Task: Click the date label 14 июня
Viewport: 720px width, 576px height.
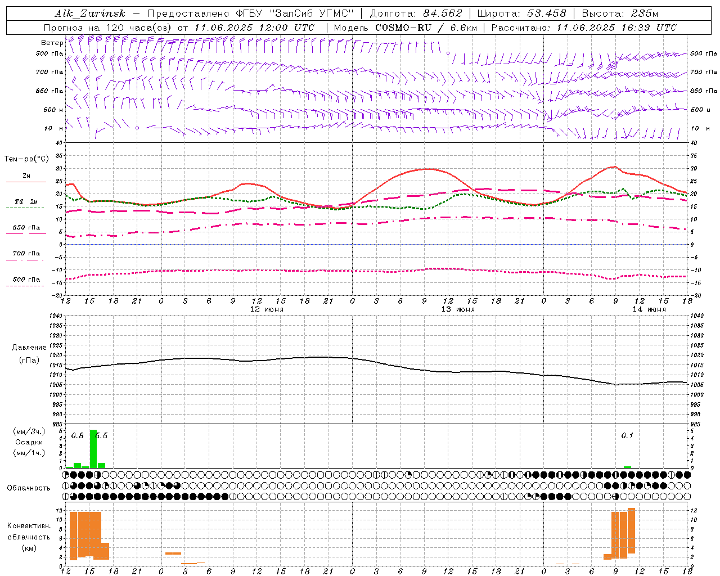Action: click(649, 309)
